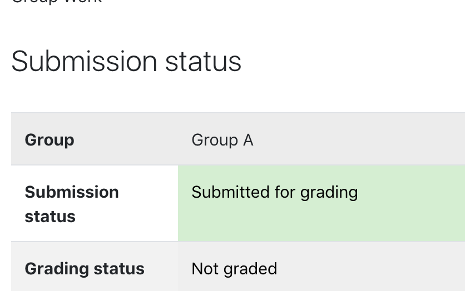Image resolution: width=465 pixels, height=291 pixels.
Task: Click the "Submitted for grading" status text
Action: click(275, 192)
